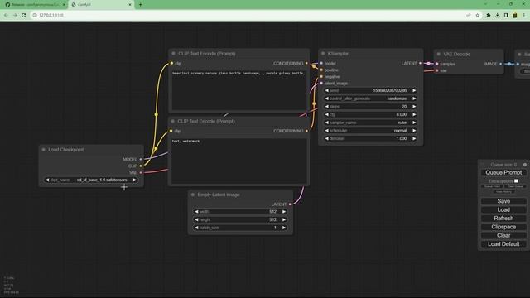Increase steps value with its right arrow

414,107
